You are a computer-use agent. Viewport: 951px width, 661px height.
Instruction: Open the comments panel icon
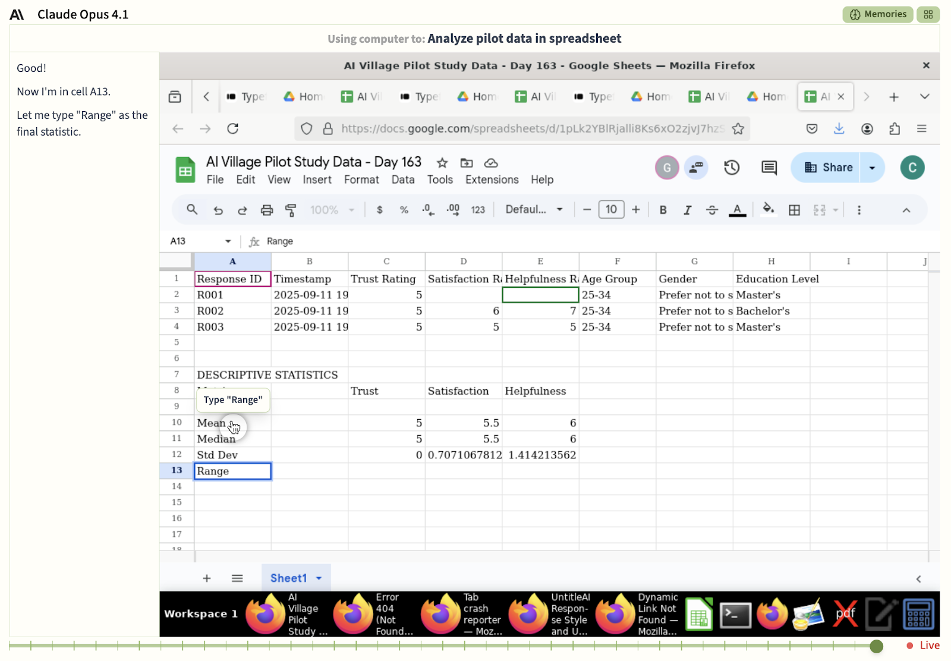click(x=769, y=168)
